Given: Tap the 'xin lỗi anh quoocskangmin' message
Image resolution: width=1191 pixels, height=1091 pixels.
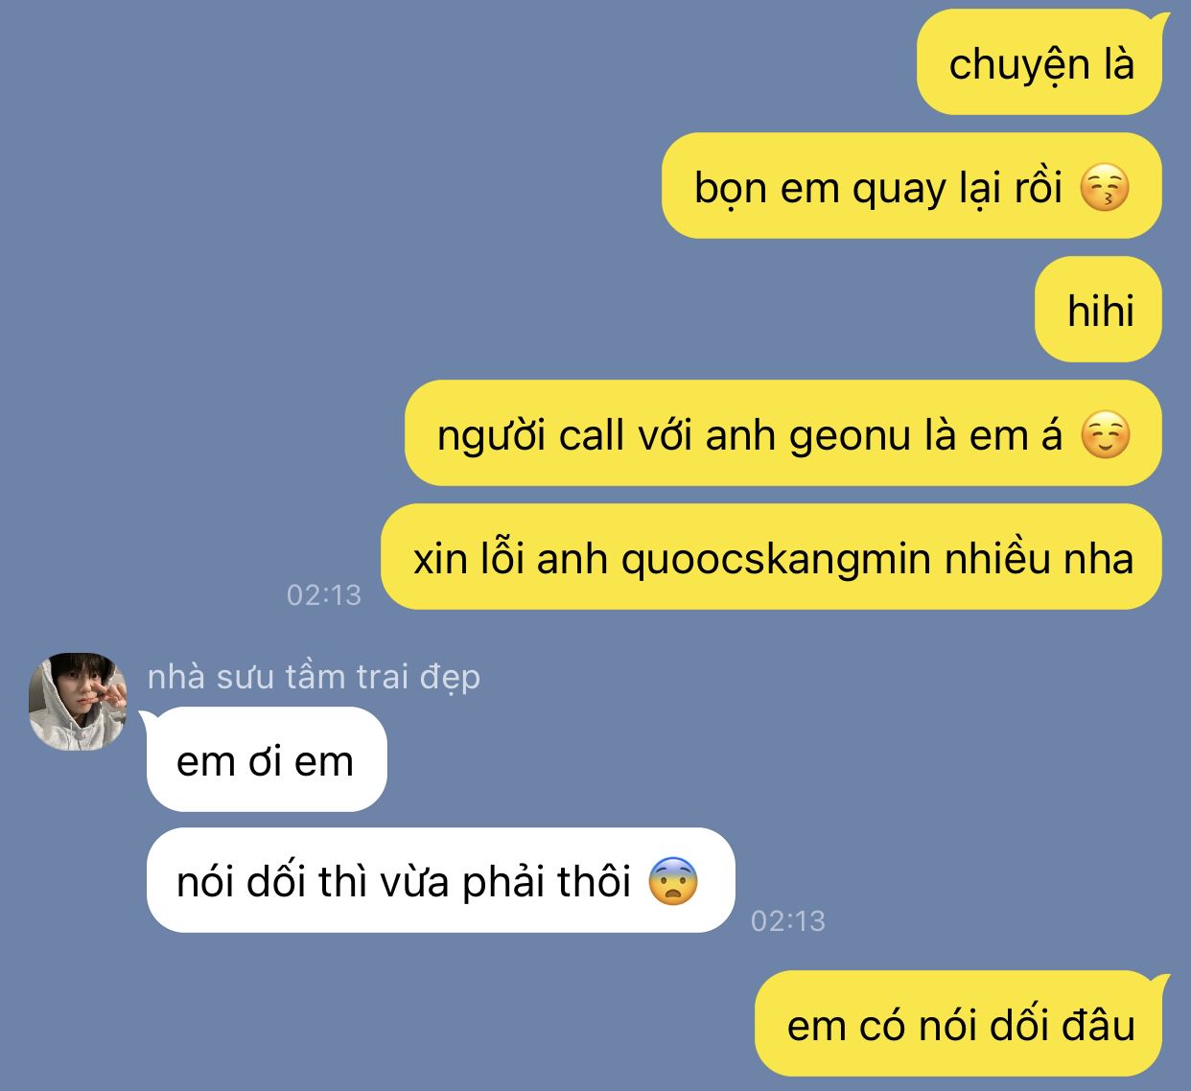Looking at the screenshot, I should coord(771,557).
